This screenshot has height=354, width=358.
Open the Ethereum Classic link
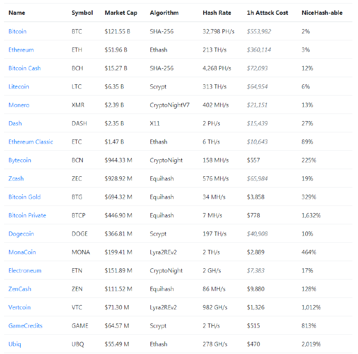point(31,142)
